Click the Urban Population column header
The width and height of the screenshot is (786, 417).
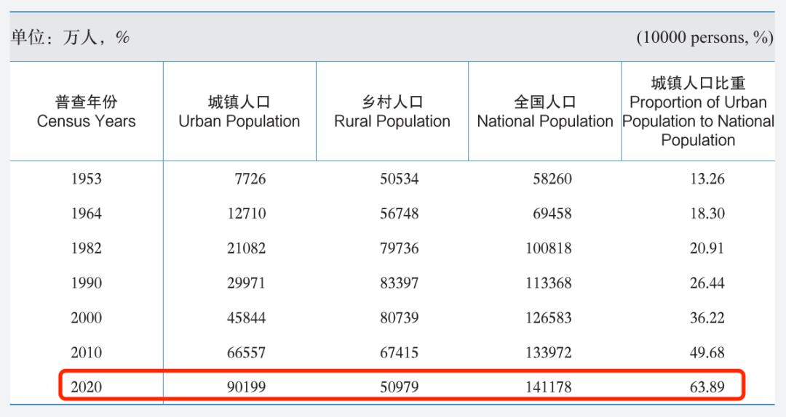pyautogui.click(x=239, y=112)
